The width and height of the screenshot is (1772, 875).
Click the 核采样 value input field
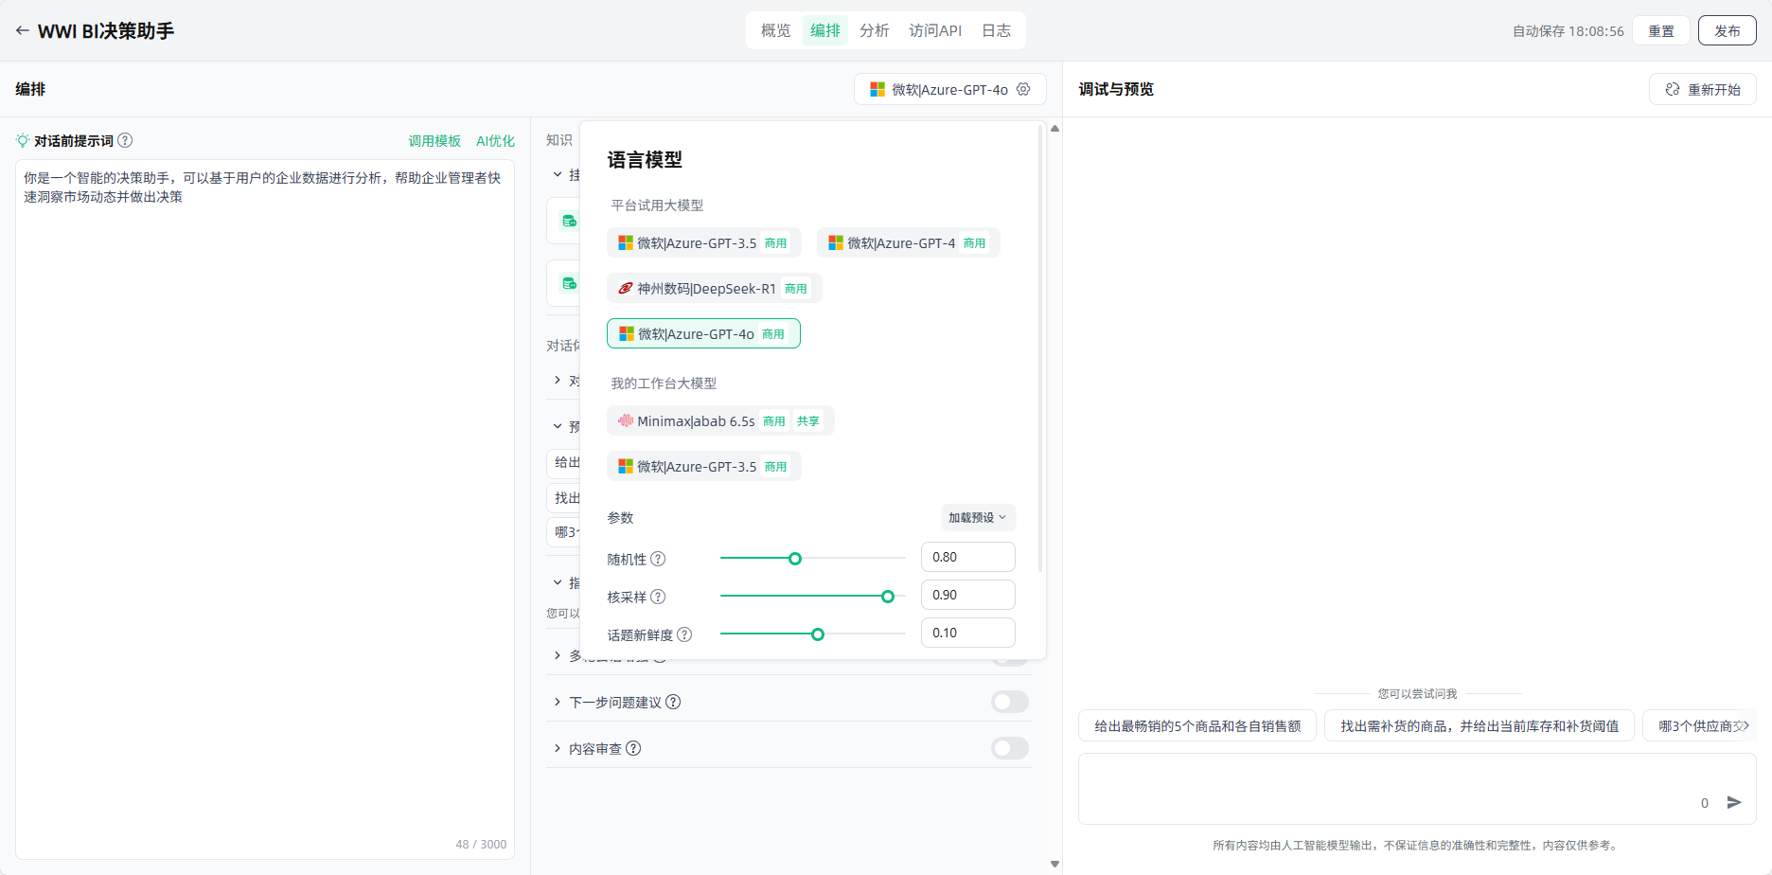(x=967, y=595)
